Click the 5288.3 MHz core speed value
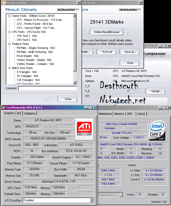 109,170
